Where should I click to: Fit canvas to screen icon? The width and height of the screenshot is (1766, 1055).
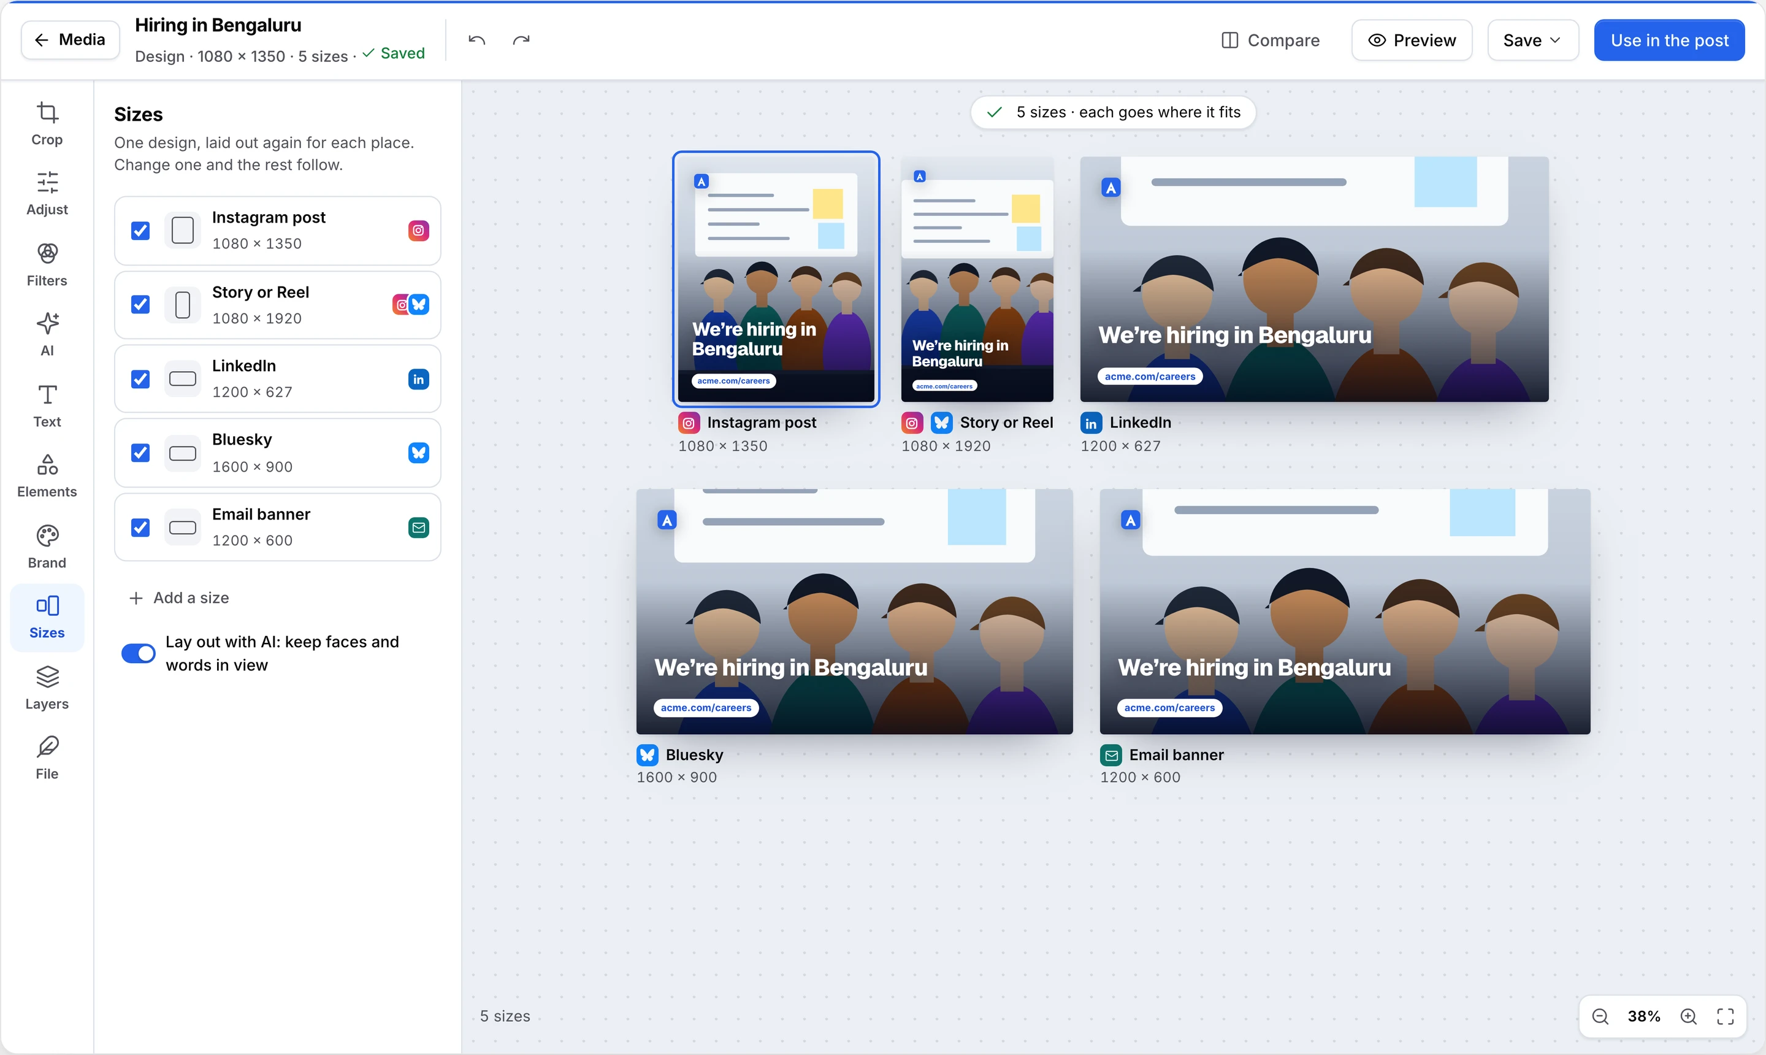(1726, 1016)
